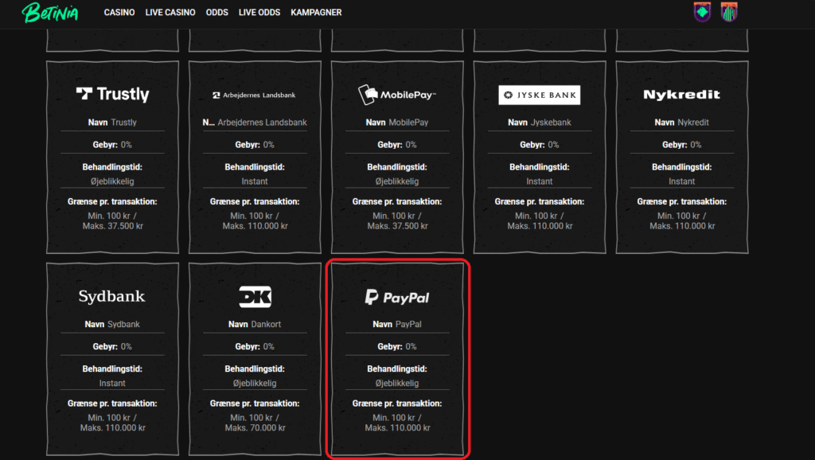Click 'Maks. 110.000 kr' in Nykredit card
815x460 pixels.
click(x=682, y=226)
